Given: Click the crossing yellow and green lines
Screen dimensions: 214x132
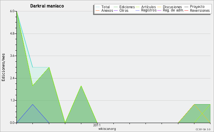Looking at the screenshot, I should [202, 113].
